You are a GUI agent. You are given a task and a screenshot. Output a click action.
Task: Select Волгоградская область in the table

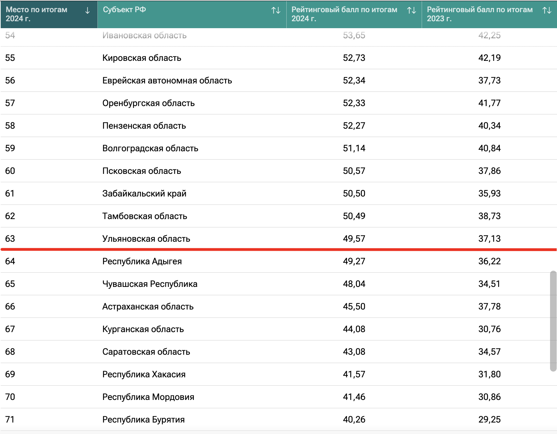[x=150, y=148]
